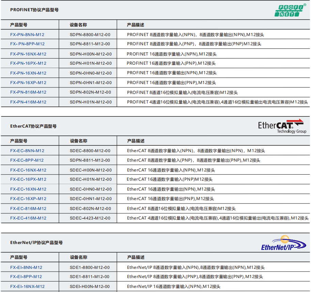Click the PROFINET协议产品型号 section heading
311x292 pixels.
(x=34, y=10)
